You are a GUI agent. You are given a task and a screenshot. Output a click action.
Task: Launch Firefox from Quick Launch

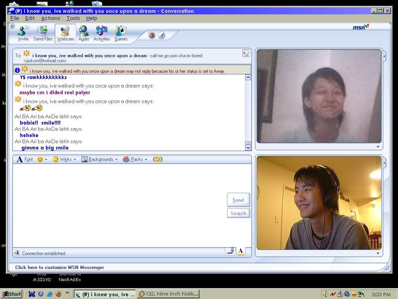[x=59, y=294]
